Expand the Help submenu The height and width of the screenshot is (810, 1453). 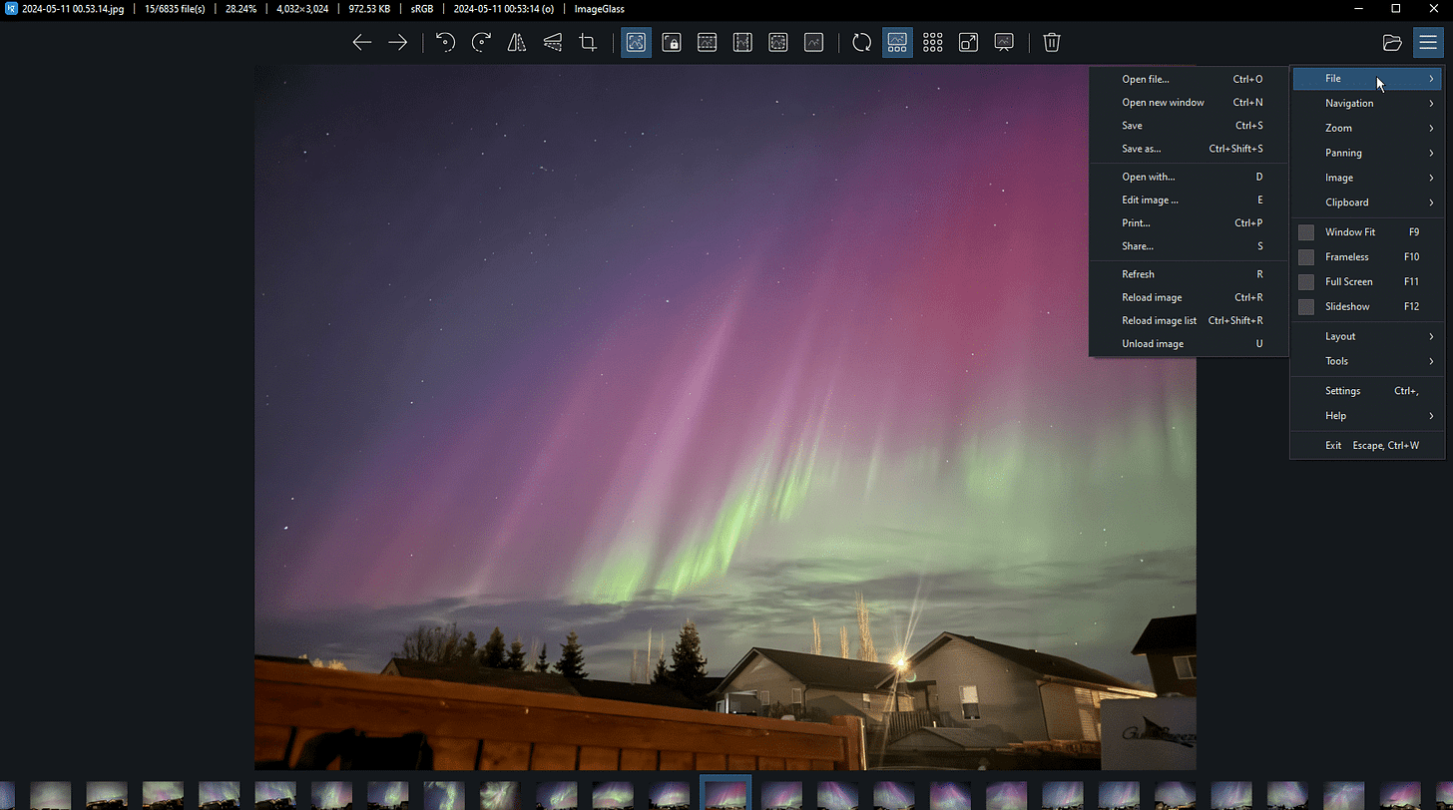pos(1367,416)
